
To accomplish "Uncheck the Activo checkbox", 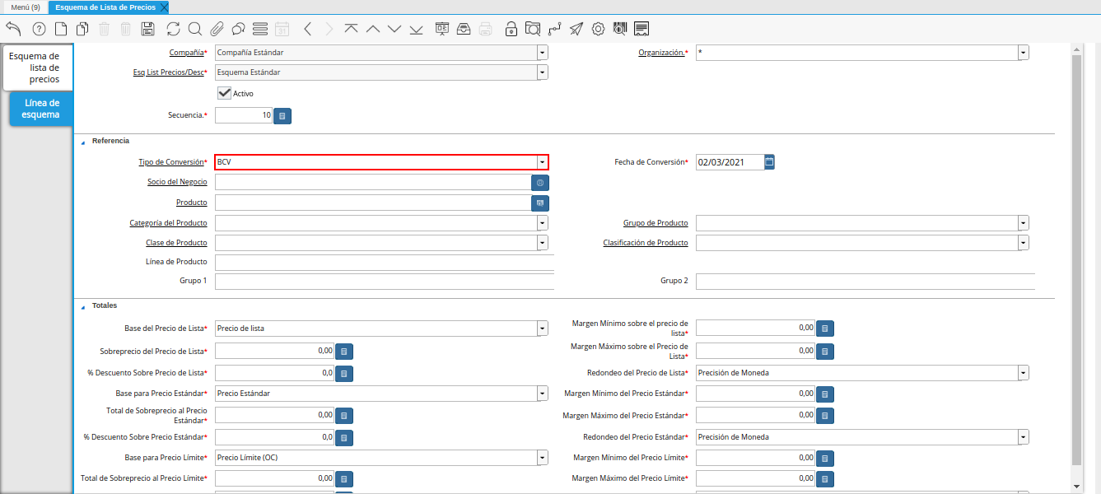I will tap(224, 93).
